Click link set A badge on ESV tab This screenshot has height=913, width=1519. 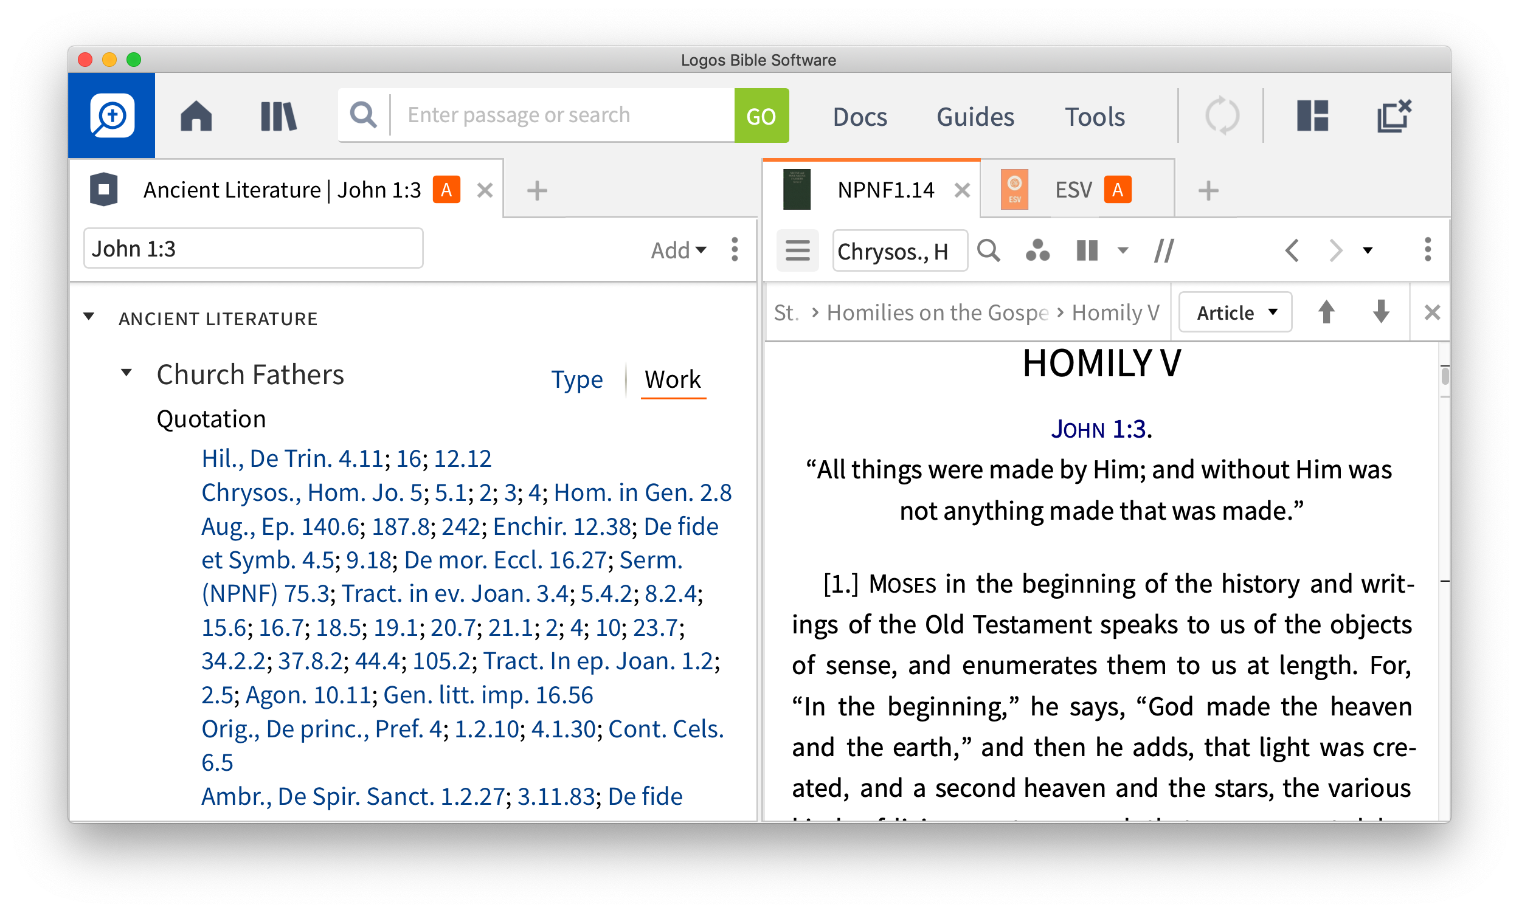1117,190
